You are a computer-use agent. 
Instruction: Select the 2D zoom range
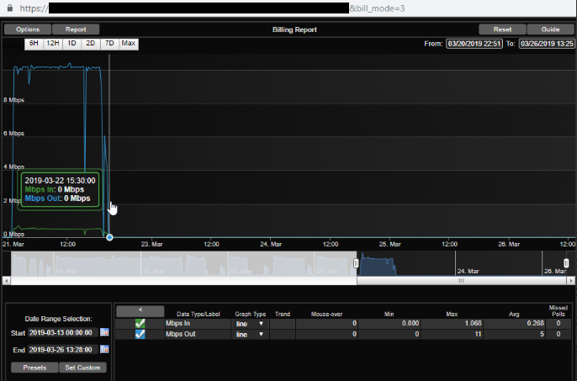[91, 44]
